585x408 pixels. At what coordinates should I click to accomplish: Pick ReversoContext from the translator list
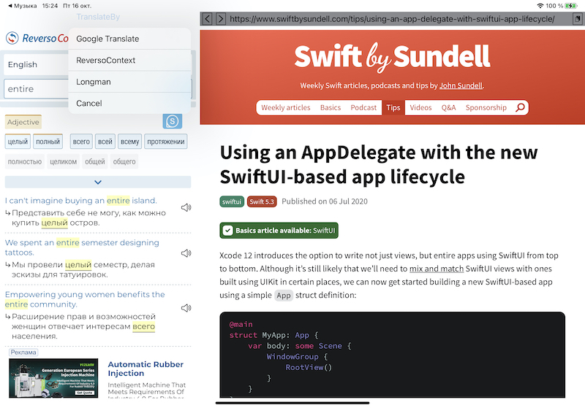coord(106,61)
